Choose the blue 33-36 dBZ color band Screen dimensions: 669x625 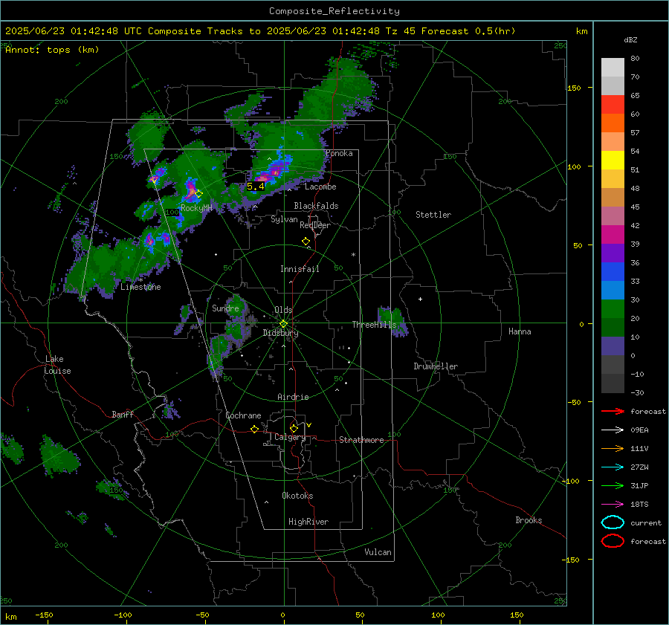pos(613,272)
